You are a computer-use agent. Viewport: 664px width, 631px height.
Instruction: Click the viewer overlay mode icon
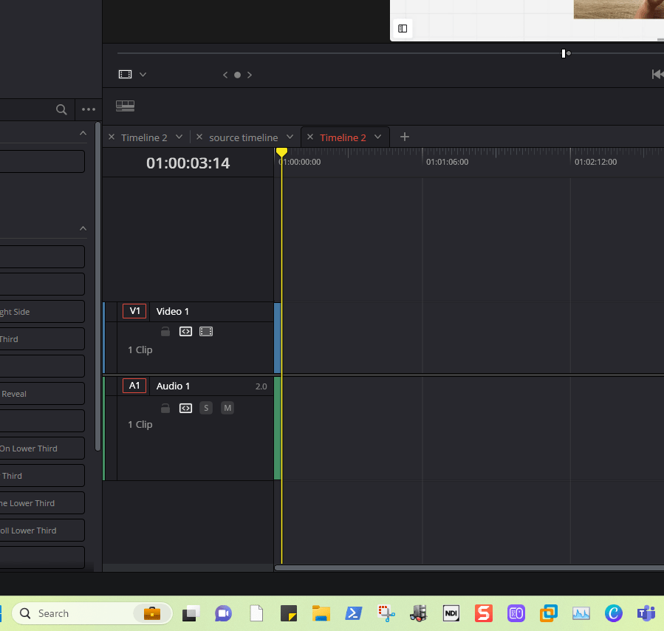coord(125,75)
